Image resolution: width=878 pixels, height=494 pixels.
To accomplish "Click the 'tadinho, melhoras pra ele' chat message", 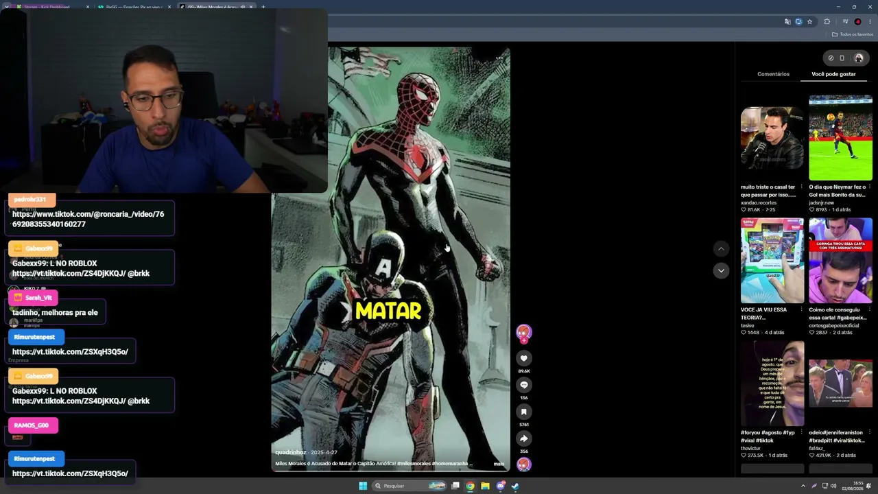I will tap(55, 312).
